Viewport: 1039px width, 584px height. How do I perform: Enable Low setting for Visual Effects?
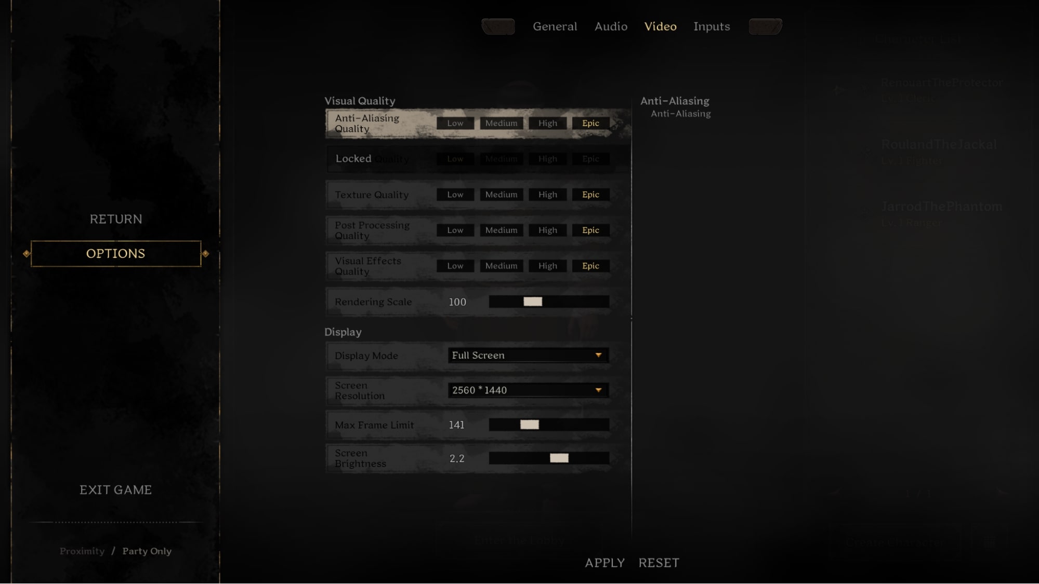pos(455,265)
